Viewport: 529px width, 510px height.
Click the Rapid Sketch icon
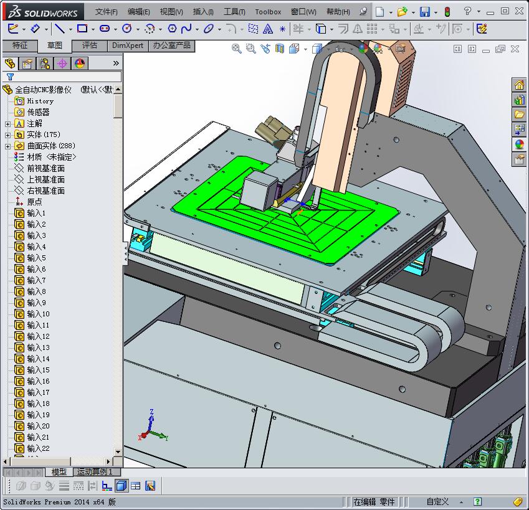click(x=482, y=29)
